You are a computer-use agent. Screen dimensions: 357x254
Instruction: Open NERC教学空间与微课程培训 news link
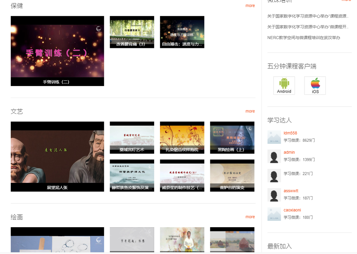(303, 38)
